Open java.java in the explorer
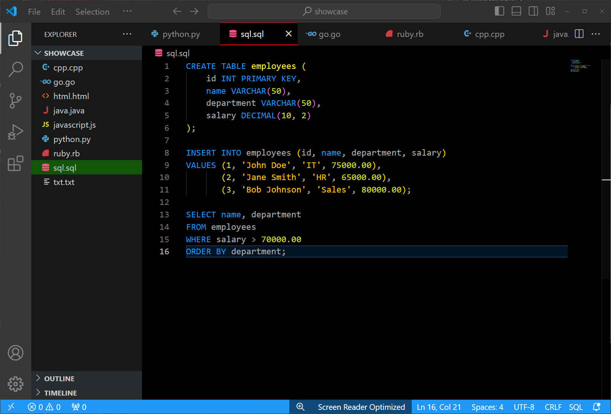The width and height of the screenshot is (611, 414). pyautogui.click(x=87, y=110)
